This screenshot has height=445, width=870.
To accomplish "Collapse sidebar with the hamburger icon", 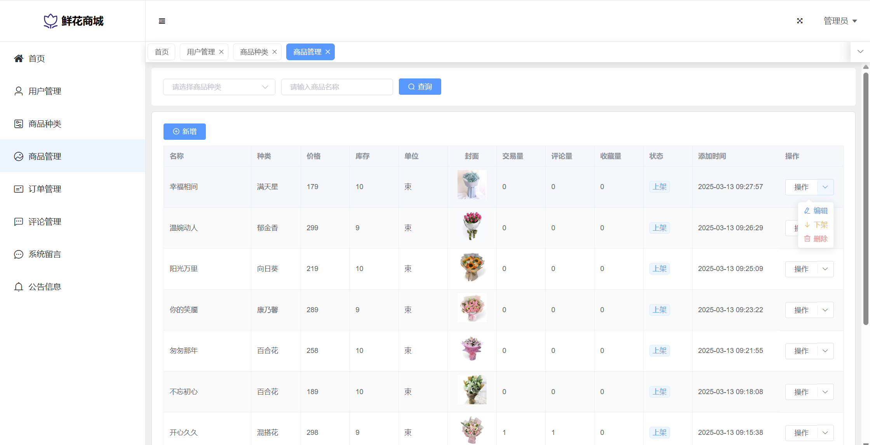I will (162, 21).
